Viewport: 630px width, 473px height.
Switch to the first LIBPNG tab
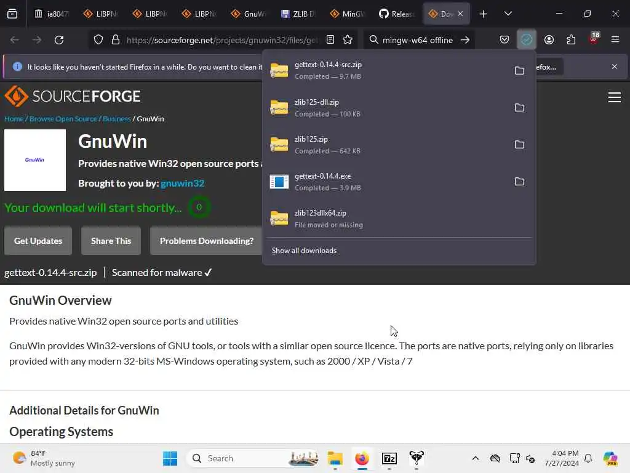coord(101,14)
